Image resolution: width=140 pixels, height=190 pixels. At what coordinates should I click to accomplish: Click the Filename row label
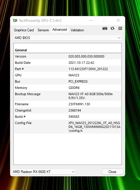(x=22, y=104)
